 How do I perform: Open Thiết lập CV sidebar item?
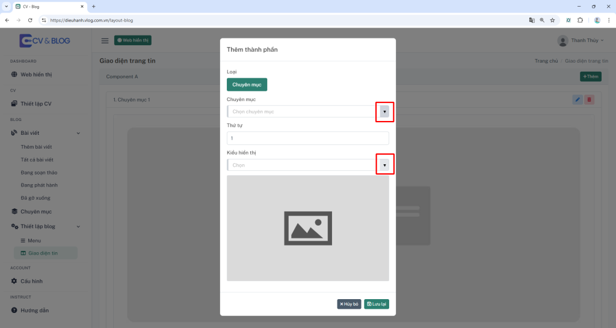pyautogui.click(x=35, y=104)
